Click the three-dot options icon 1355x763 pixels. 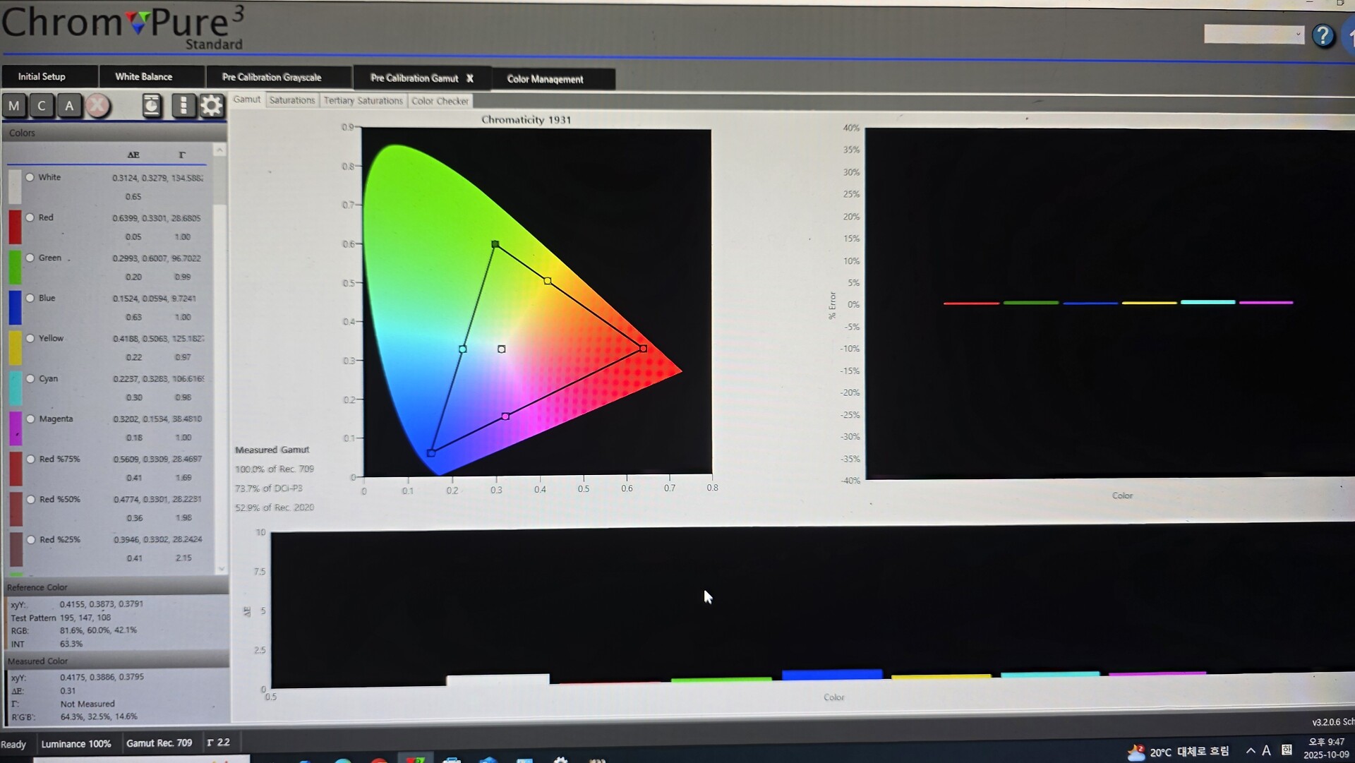(x=183, y=106)
